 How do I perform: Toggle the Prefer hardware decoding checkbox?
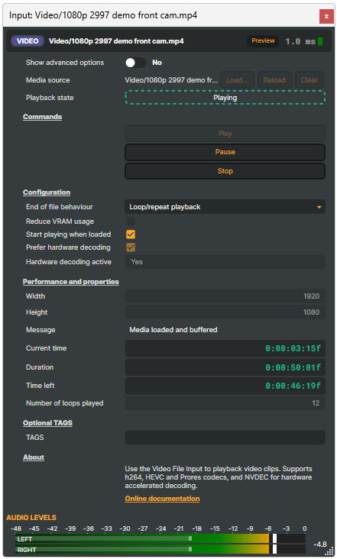pos(131,247)
